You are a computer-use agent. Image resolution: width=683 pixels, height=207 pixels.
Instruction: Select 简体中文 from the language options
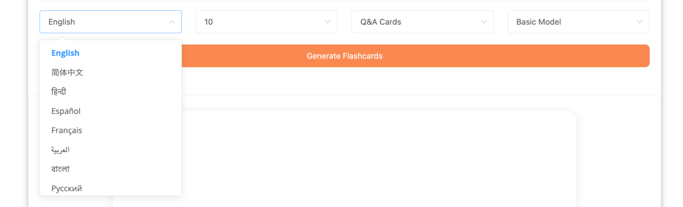67,72
